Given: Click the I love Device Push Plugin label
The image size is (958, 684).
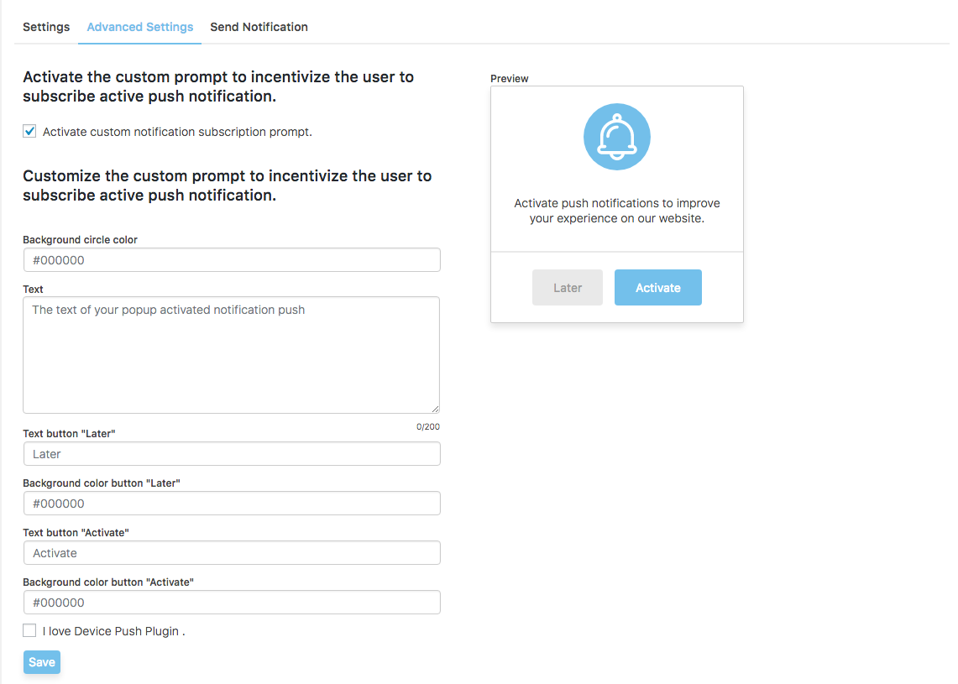Looking at the screenshot, I should tap(113, 631).
